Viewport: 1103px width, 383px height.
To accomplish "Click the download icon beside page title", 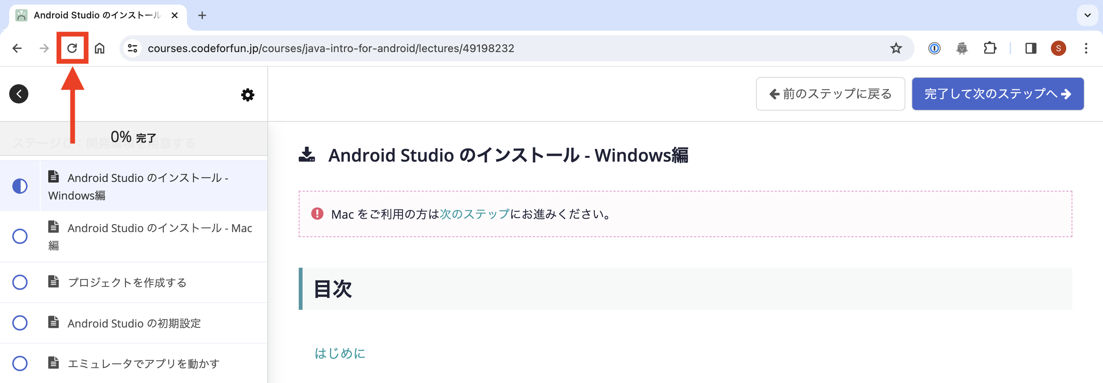I will (x=306, y=155).
